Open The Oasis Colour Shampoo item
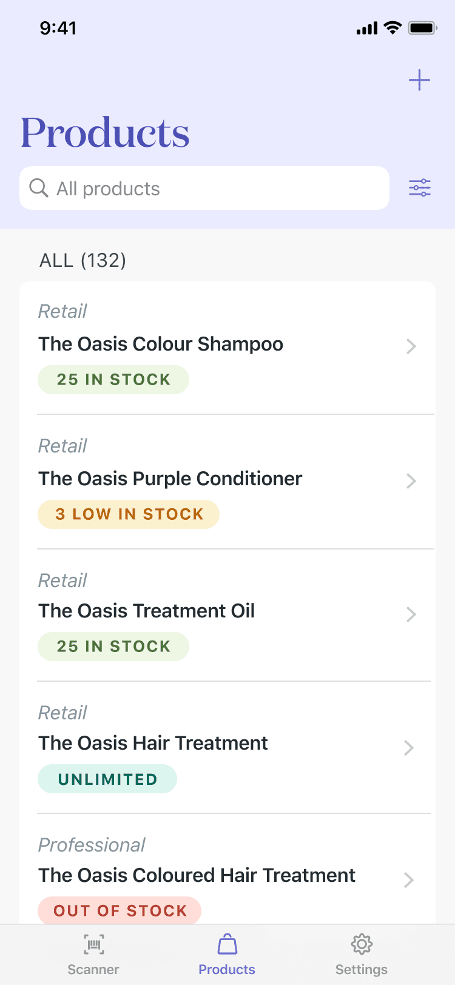The width and height of the screenshot is (455, 985). point(227,348)
